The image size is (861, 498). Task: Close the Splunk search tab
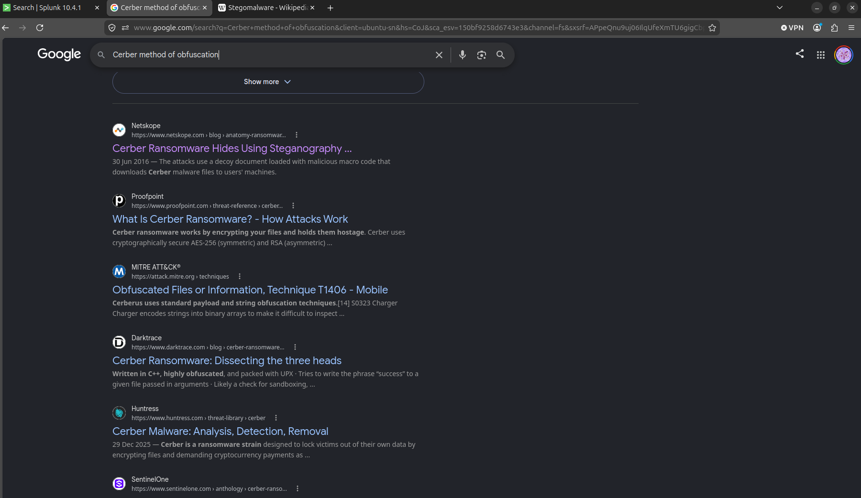(97, 8)
